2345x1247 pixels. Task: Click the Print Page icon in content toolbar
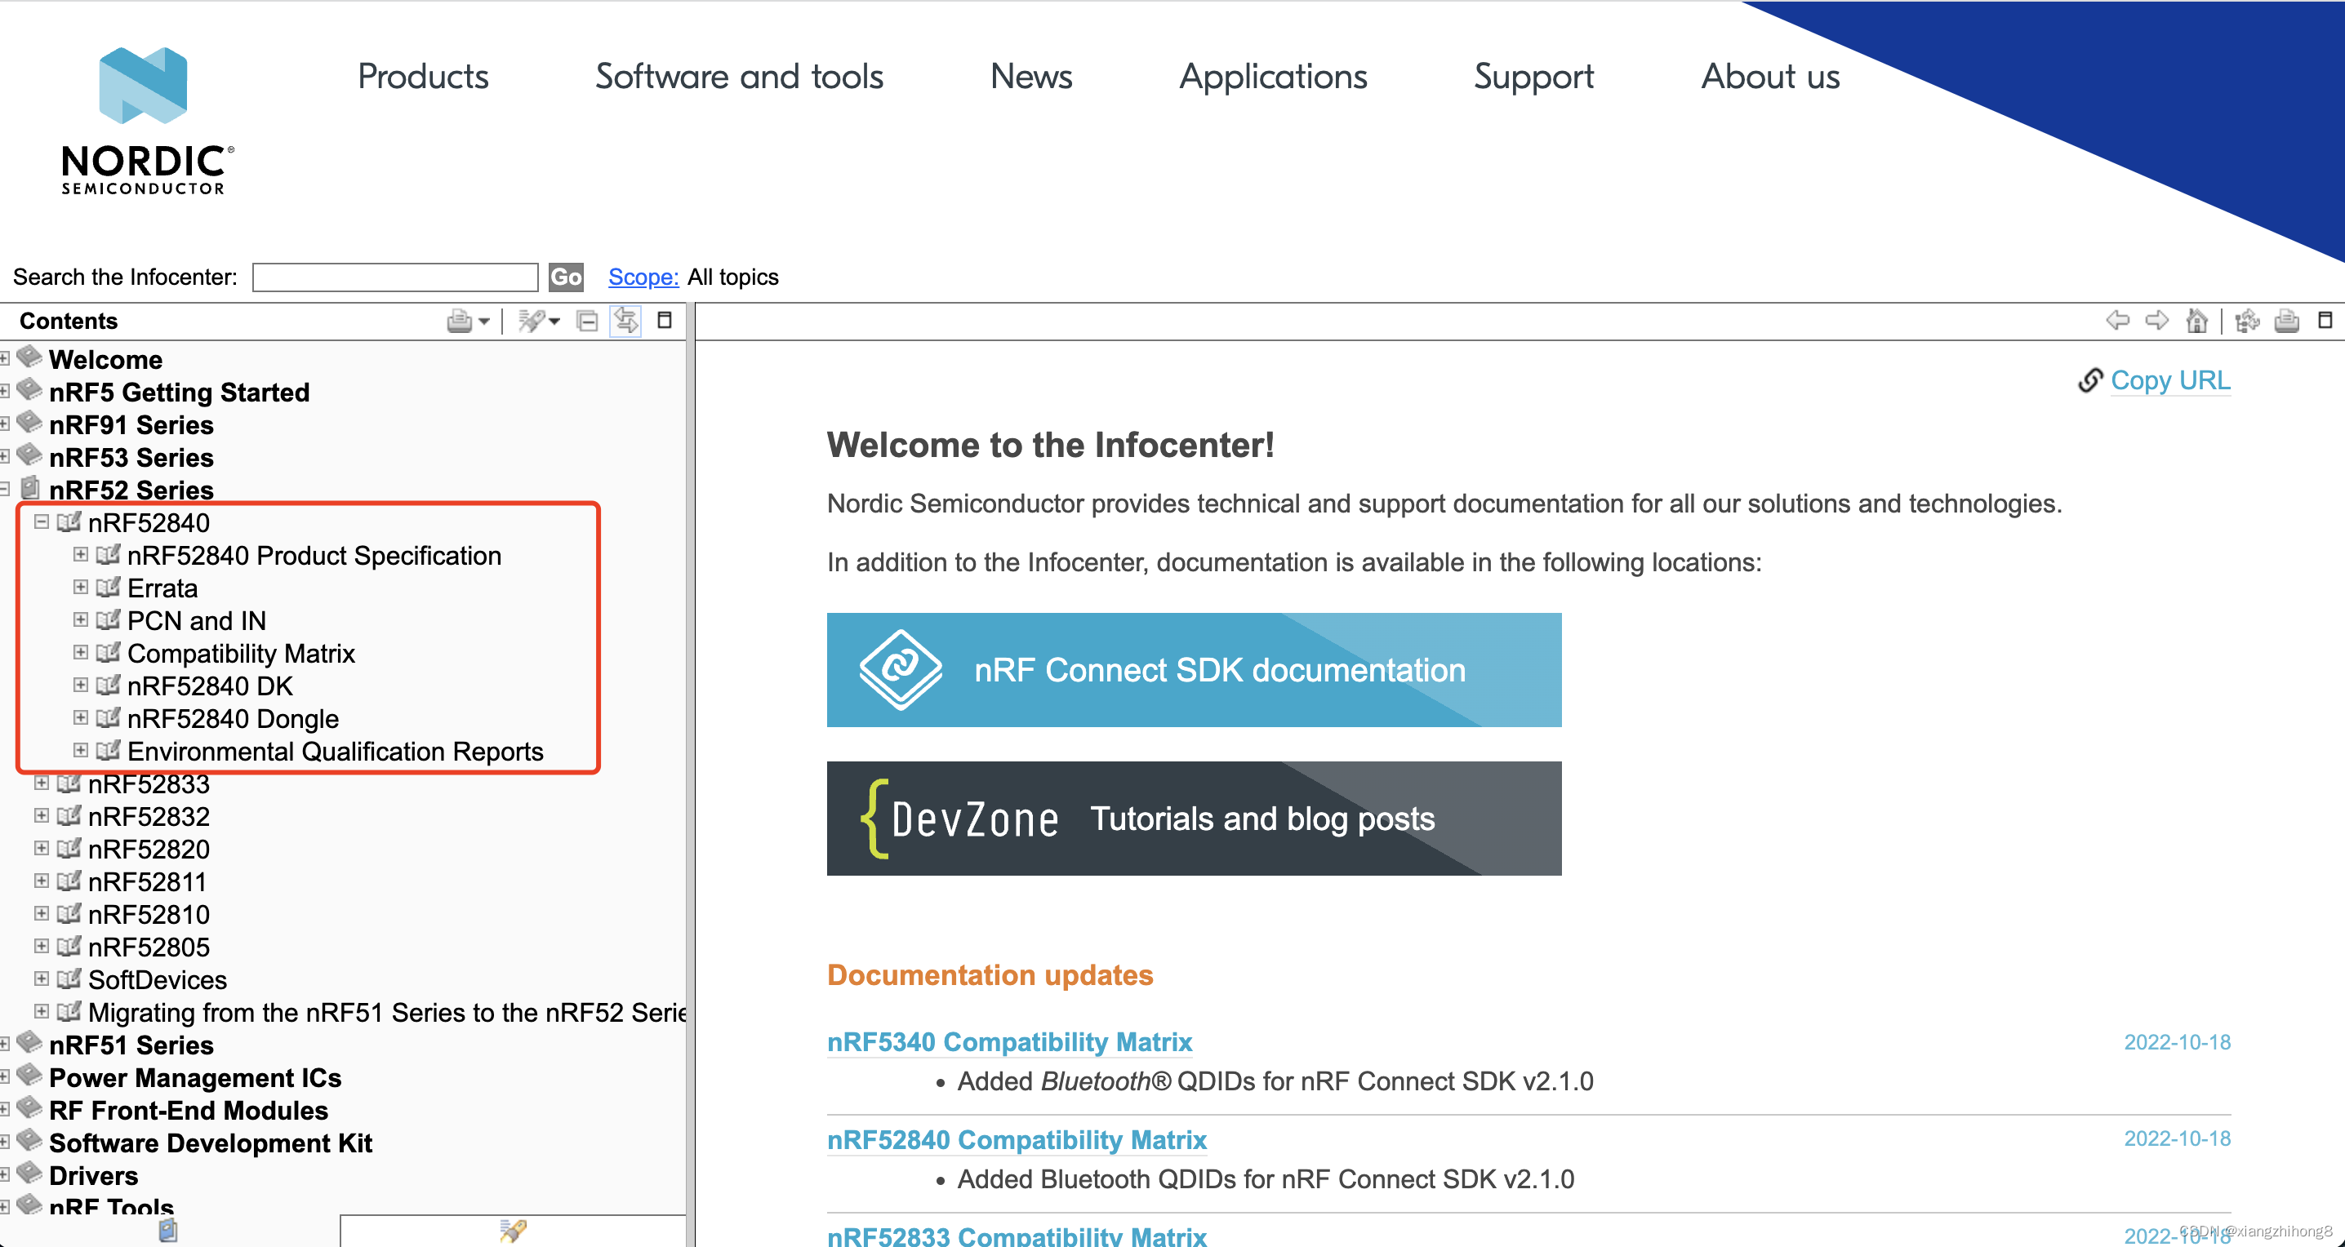click(x=2287, y=320)
